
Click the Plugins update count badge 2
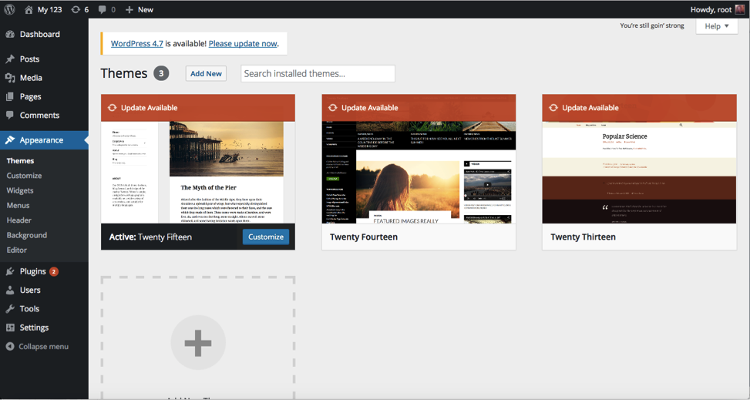tap(54, 271)
